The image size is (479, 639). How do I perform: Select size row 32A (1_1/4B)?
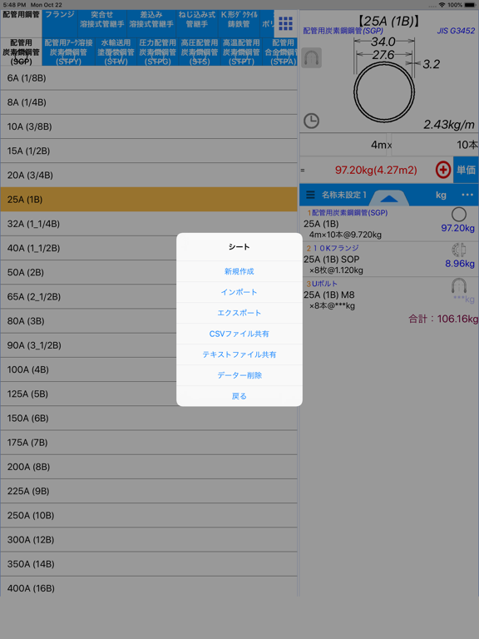click(149, 224)
